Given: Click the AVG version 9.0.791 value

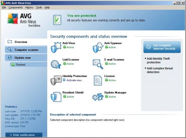Looking at the screenshot, I should click(x=24, y=122).
